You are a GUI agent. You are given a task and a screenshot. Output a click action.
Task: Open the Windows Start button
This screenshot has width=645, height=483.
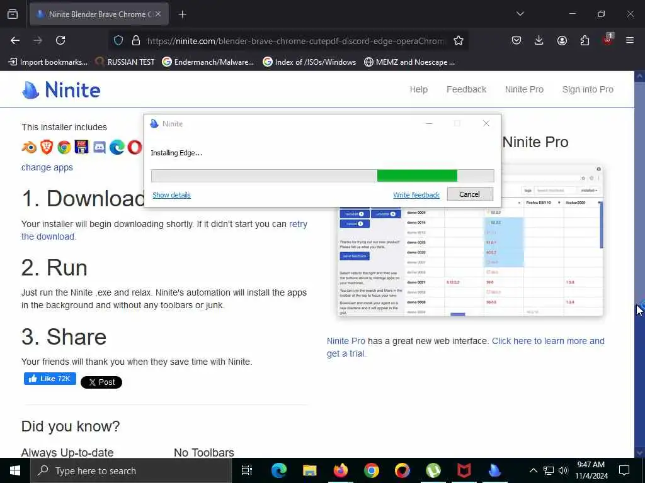click(15, 470)
